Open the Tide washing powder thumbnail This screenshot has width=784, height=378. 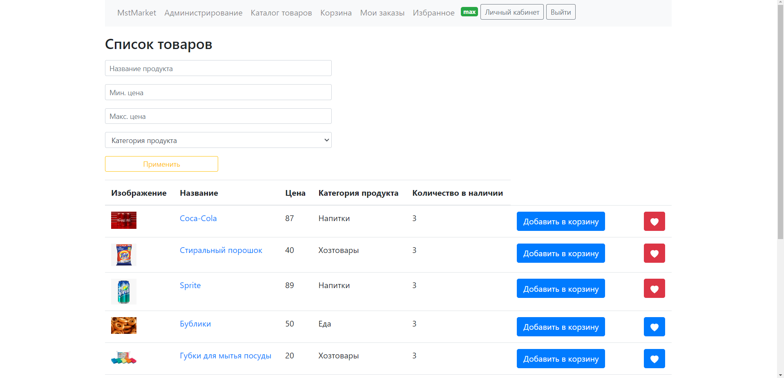tap(124, 255)
